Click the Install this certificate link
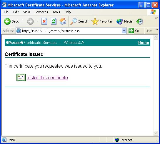This screenshot has height=144, width=160. coord(48,78)
